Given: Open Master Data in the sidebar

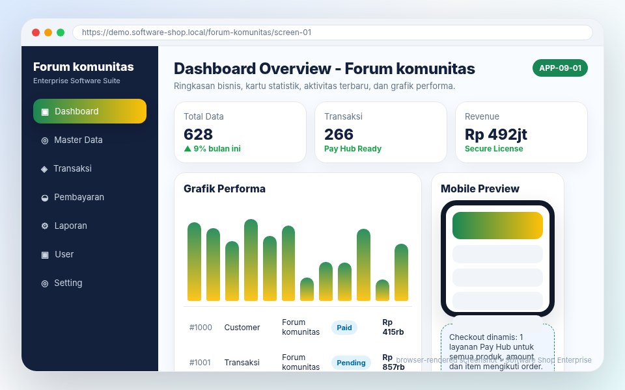Looking at the screenshot, I should point(90,140).
